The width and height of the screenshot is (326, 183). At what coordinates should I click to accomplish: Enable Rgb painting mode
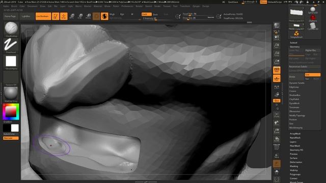point(122,14)
